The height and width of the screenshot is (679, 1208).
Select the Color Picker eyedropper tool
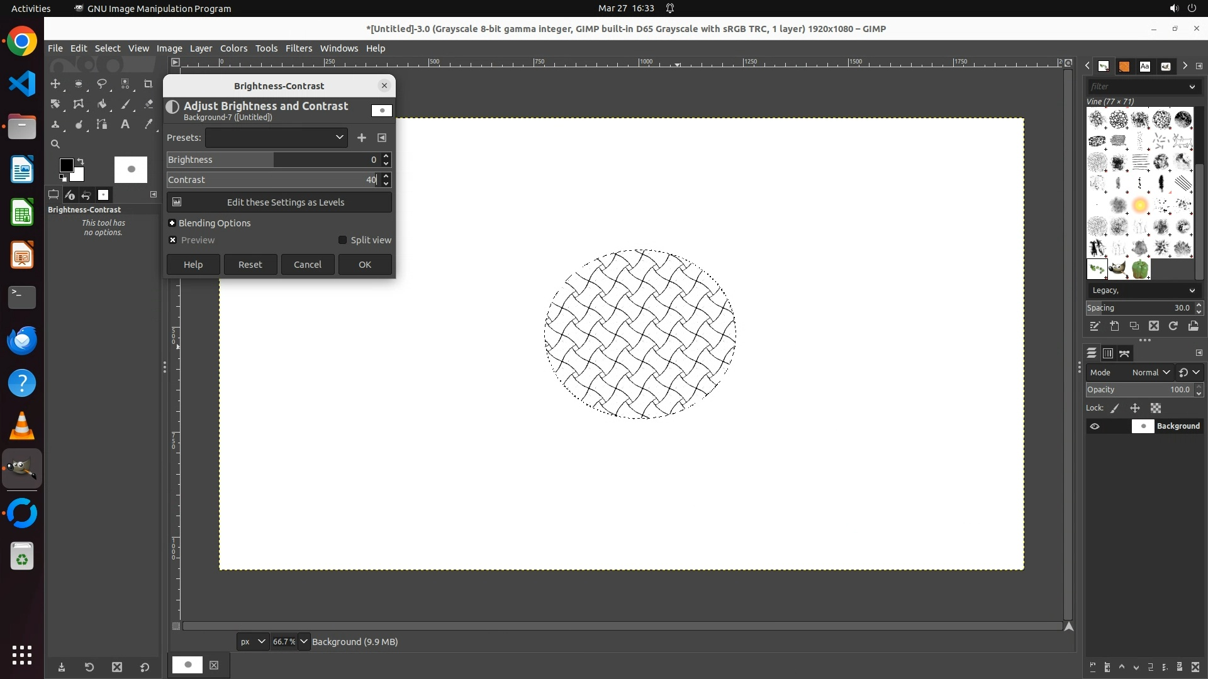(x=148, y=124)
